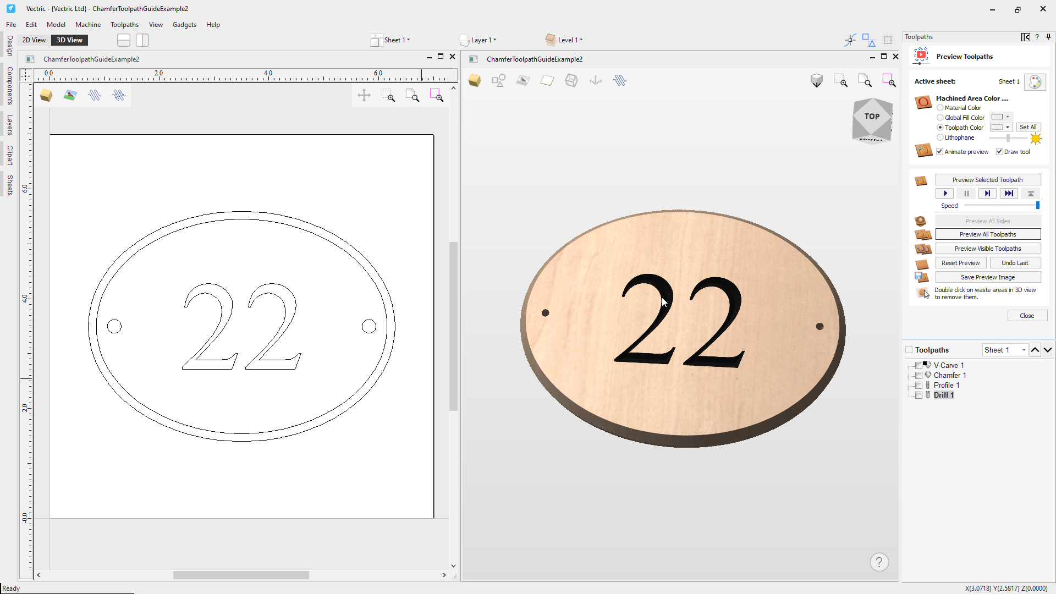Select the Material Color radio button
The width and height of the screenshot is (1056, 594).
click(941, 108)
